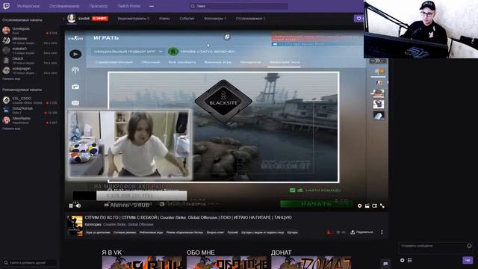
Task: Switch to Видеоматериалы channel tab
Action: [134, 19]
